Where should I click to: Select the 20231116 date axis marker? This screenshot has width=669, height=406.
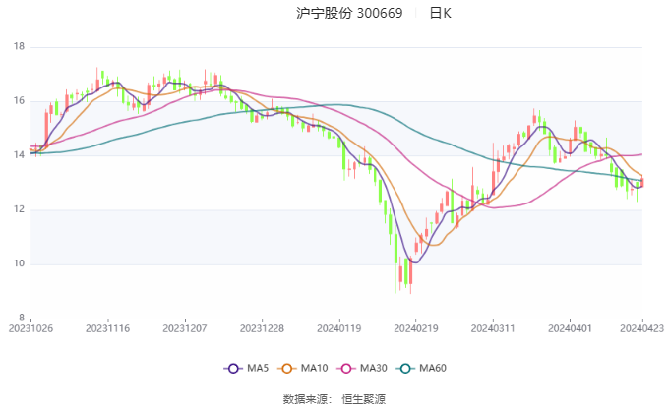pos(107,328)
